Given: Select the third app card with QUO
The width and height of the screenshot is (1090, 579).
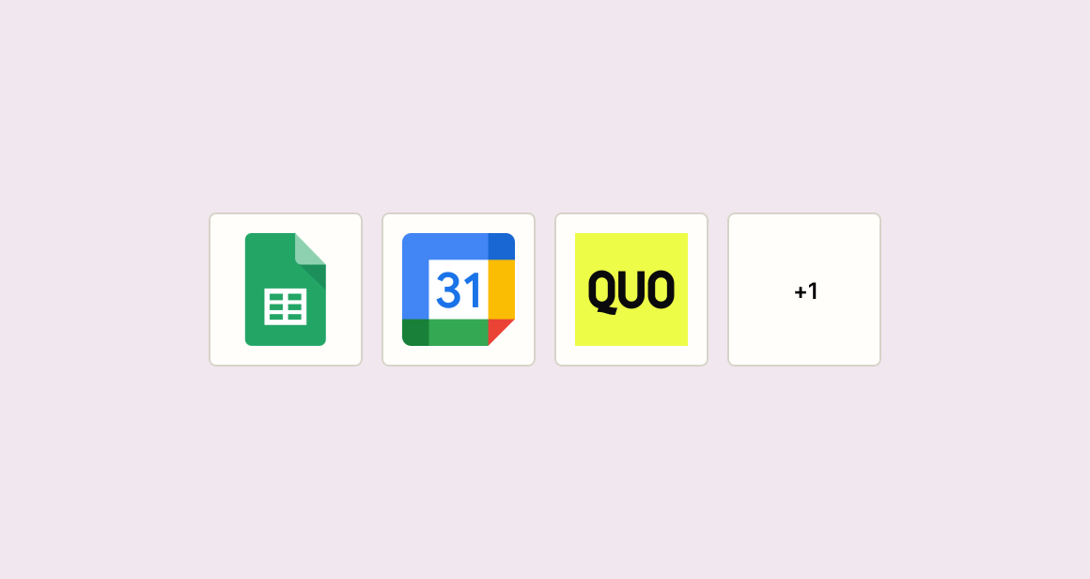Looking at the screenshot, I should pos(631,289).
